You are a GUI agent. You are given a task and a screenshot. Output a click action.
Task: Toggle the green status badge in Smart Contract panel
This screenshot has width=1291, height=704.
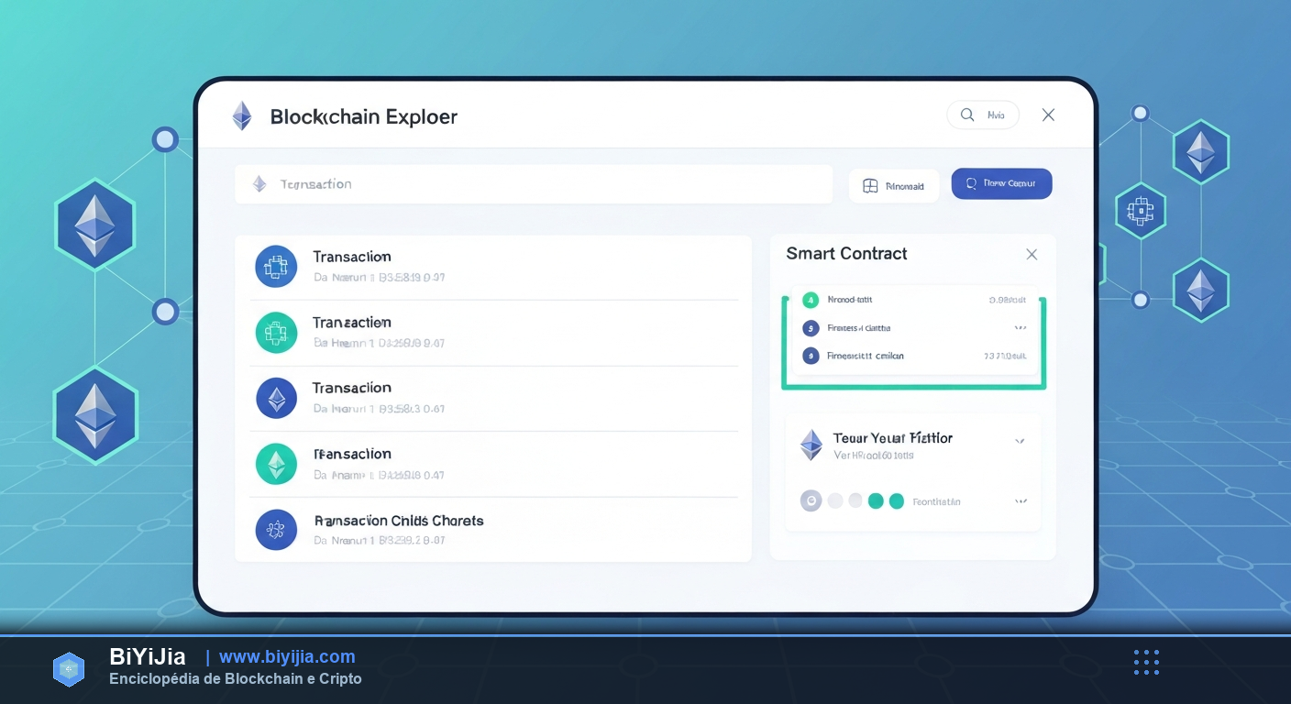tap(811, 300)
